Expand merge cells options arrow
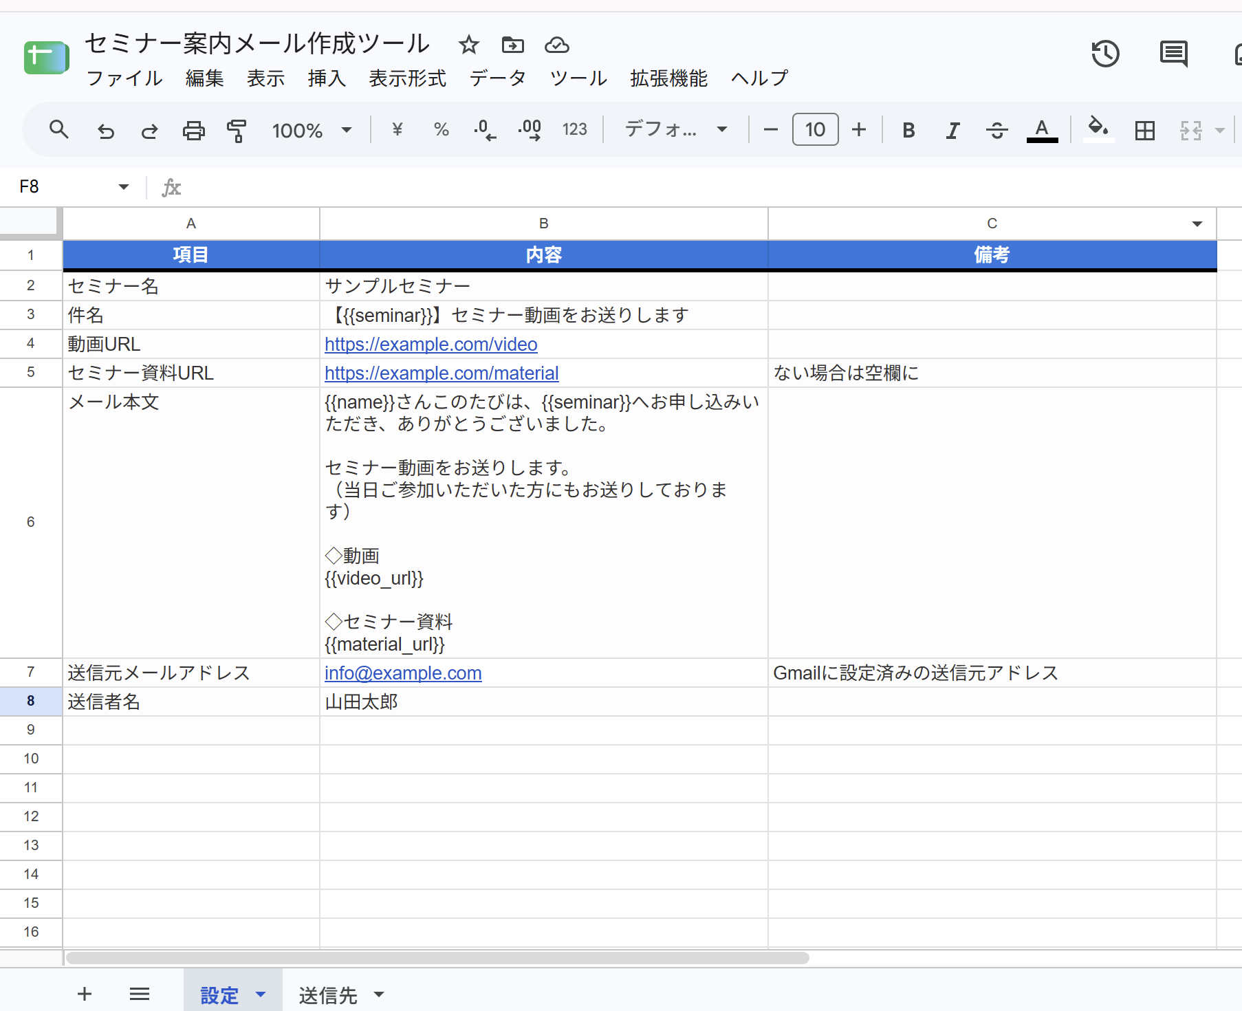1242x1011 pixels. point(1220,130)
